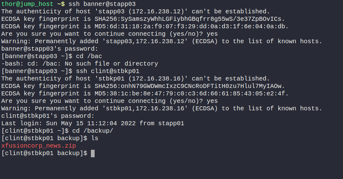Click the banner@stapp03's password prompt line

[x=50, y=49]
